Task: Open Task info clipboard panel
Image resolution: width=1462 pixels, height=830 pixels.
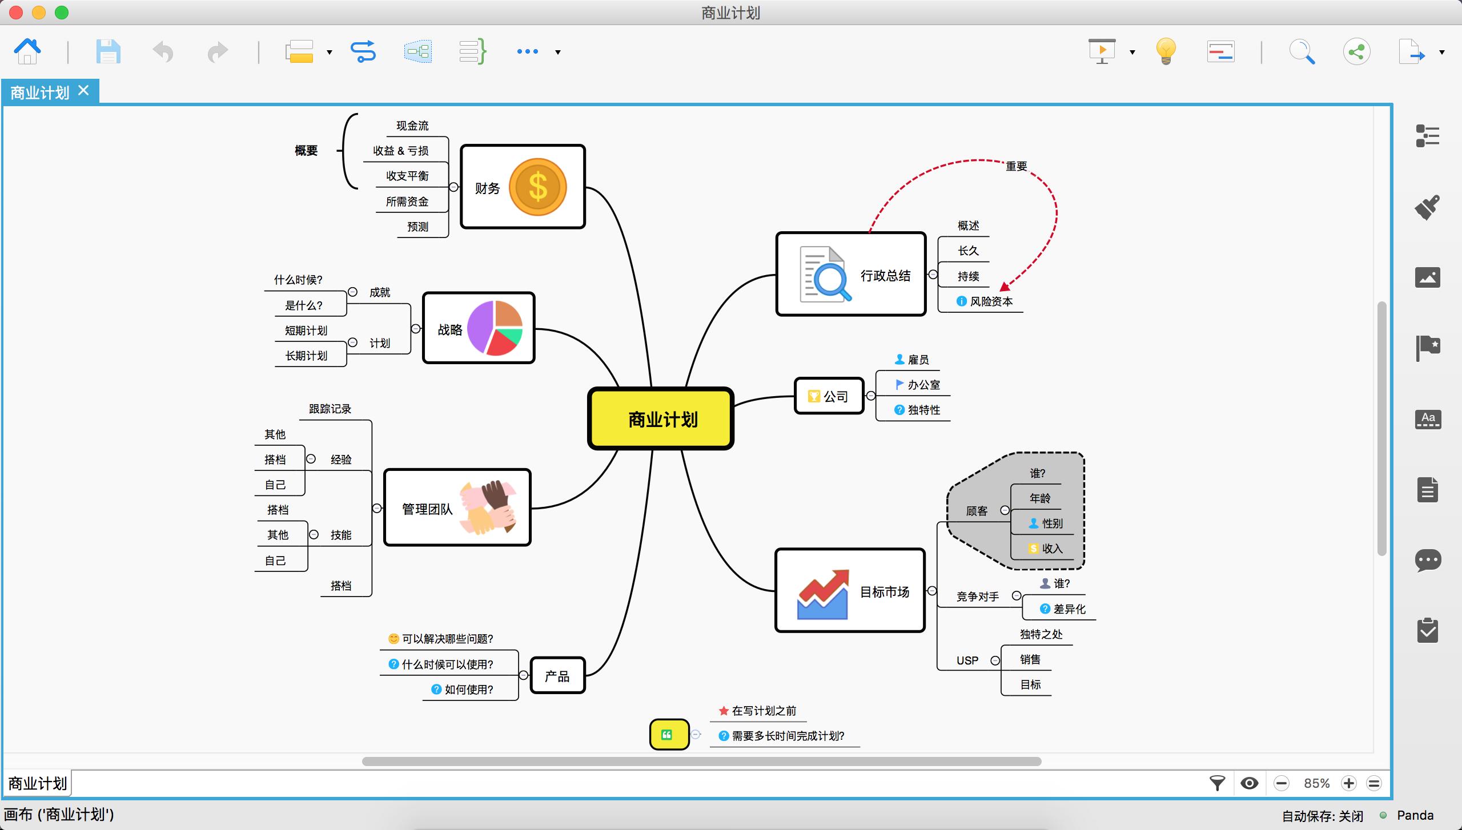Action: (1427, 631)
